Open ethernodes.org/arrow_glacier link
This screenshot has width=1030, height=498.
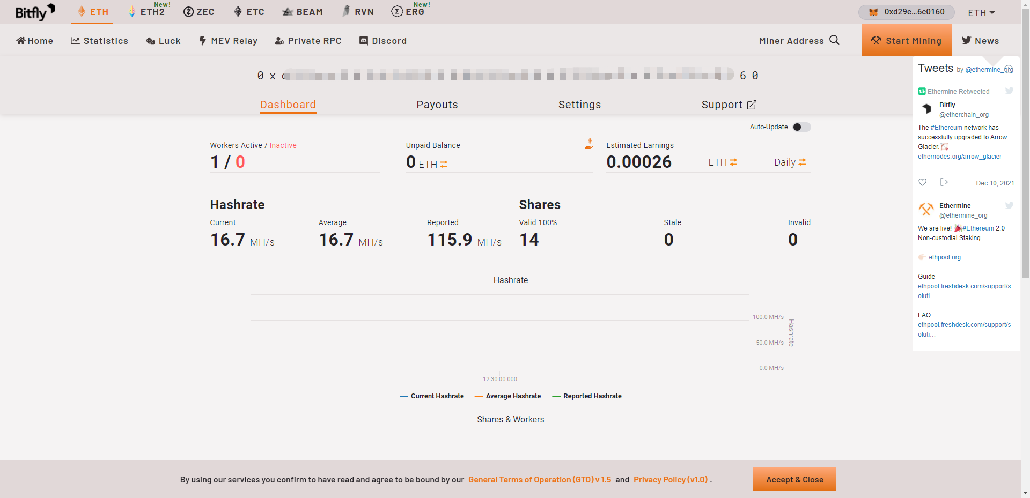tap(960, 157)
